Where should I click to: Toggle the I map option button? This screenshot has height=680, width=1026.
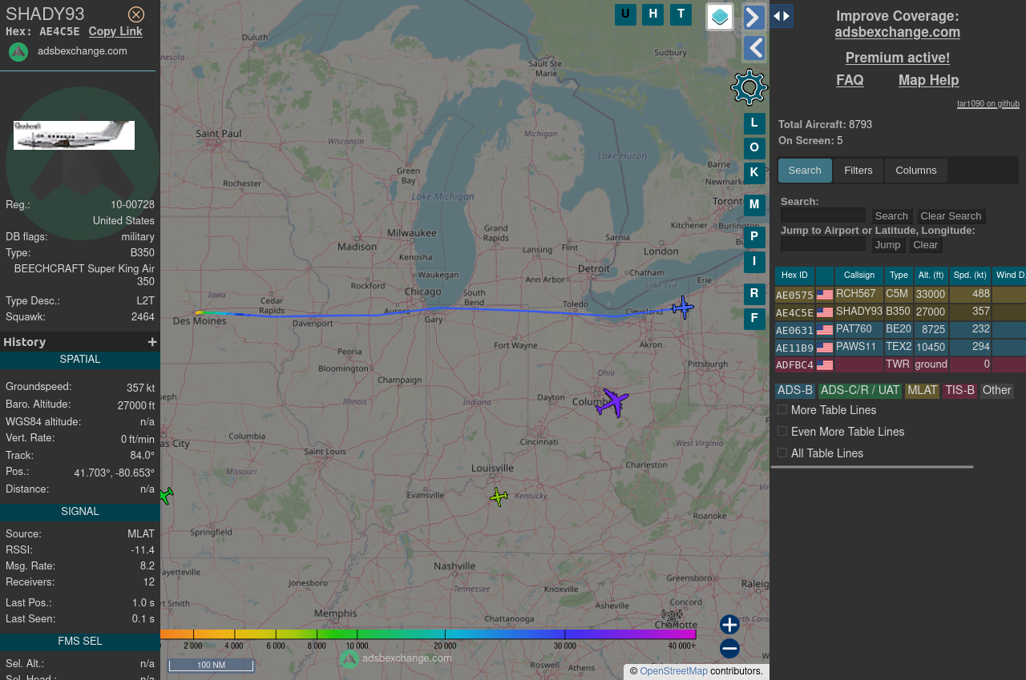(x=754, y=262)
